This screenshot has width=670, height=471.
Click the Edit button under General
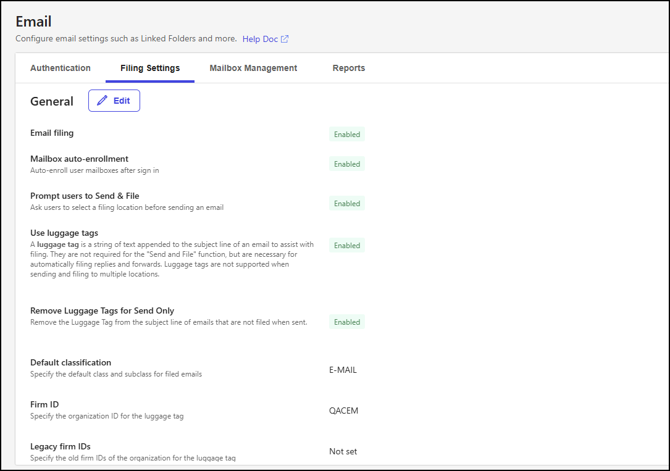click(x=114, y=100)
